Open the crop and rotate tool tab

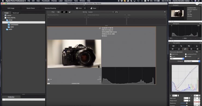coord(181,46)
